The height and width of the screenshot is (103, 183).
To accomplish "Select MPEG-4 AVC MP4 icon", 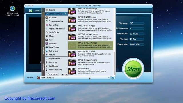I will pos(72,54).
